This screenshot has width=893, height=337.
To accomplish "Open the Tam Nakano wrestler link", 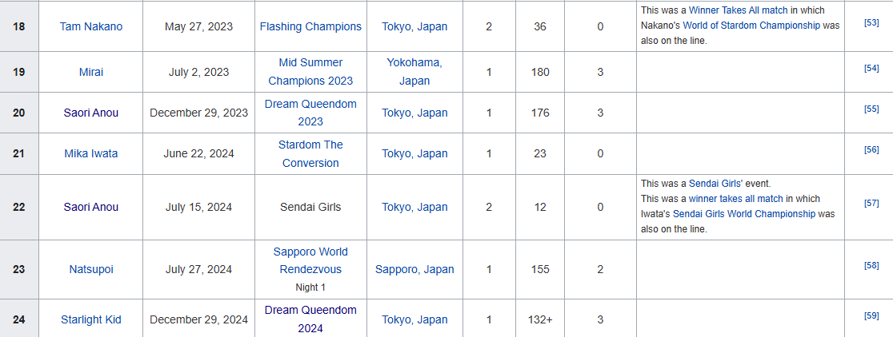I will [91, 26].
